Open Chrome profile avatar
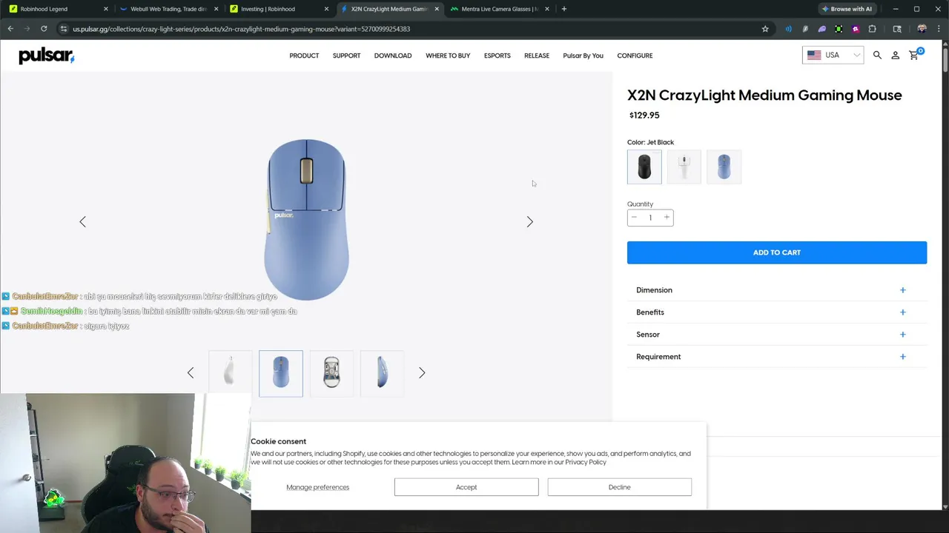The image size is (949, 533). [922, 29]
